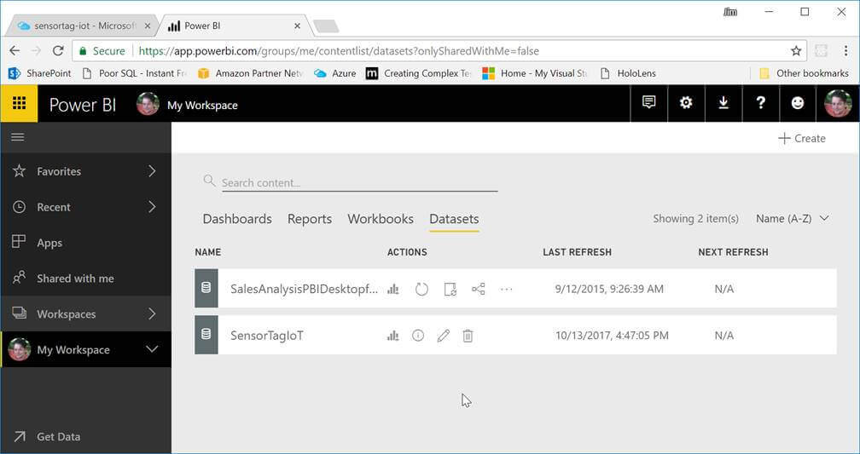This screenshot has width=860, height=454.
Task: Open the Name (A-Z) sort dropdown
Action: (x=792, y=219)
